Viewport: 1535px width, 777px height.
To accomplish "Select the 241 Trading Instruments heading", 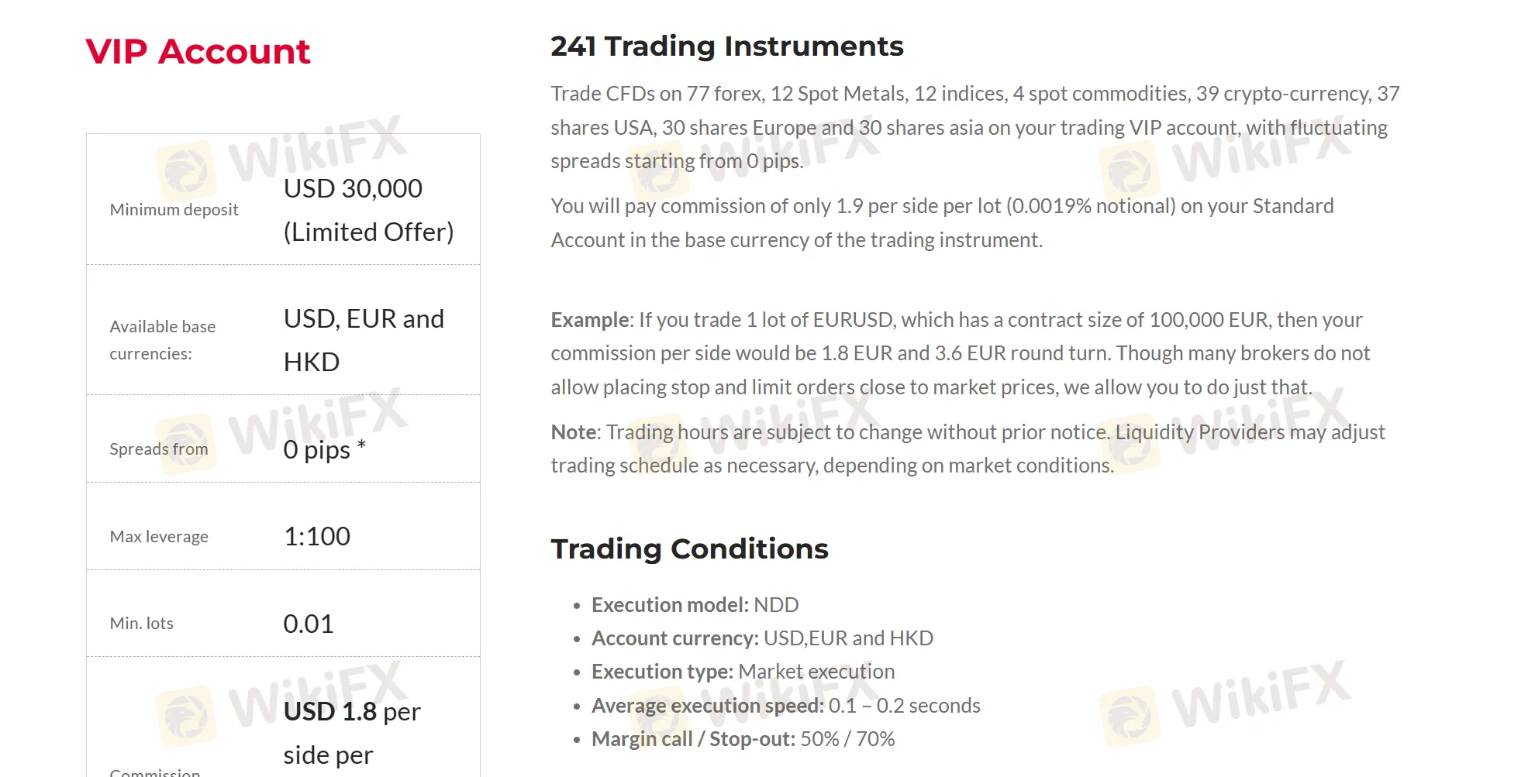I will (x=727, y=46).
